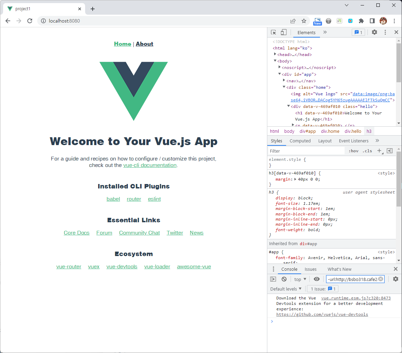Viewport: 402px width, 353px height.
Task: Toggle the computed styles sidebar
Action: pos(390,151)
